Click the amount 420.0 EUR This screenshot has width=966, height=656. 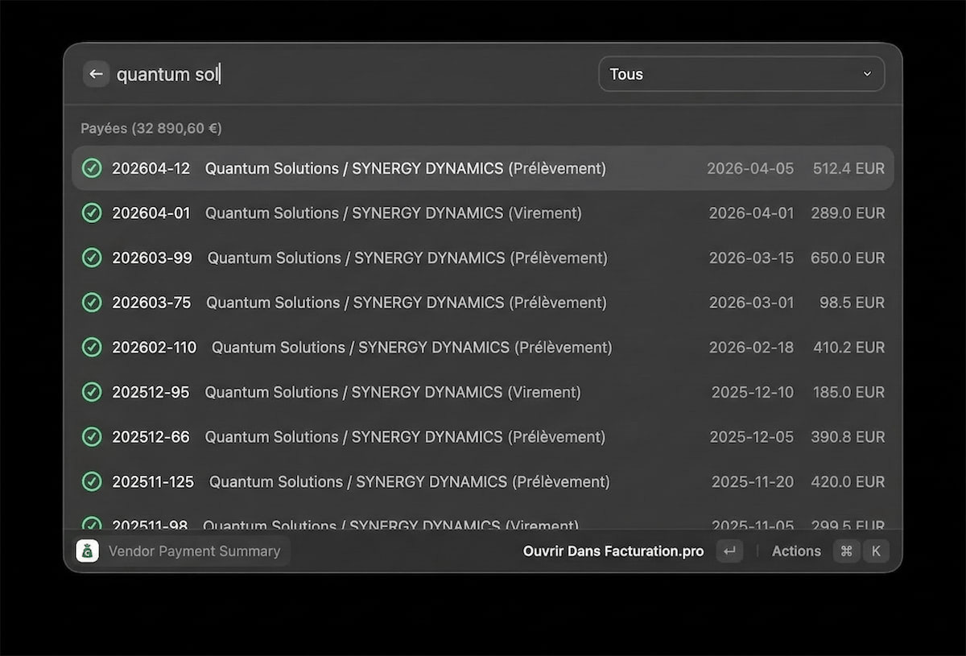(x=848, y=481)
